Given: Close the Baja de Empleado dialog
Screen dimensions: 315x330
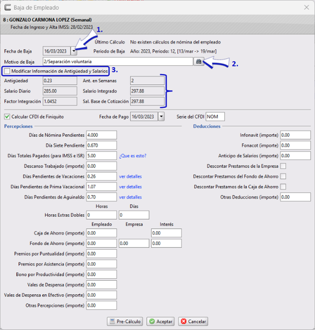Looking at the screenshot, I should 306,7.
